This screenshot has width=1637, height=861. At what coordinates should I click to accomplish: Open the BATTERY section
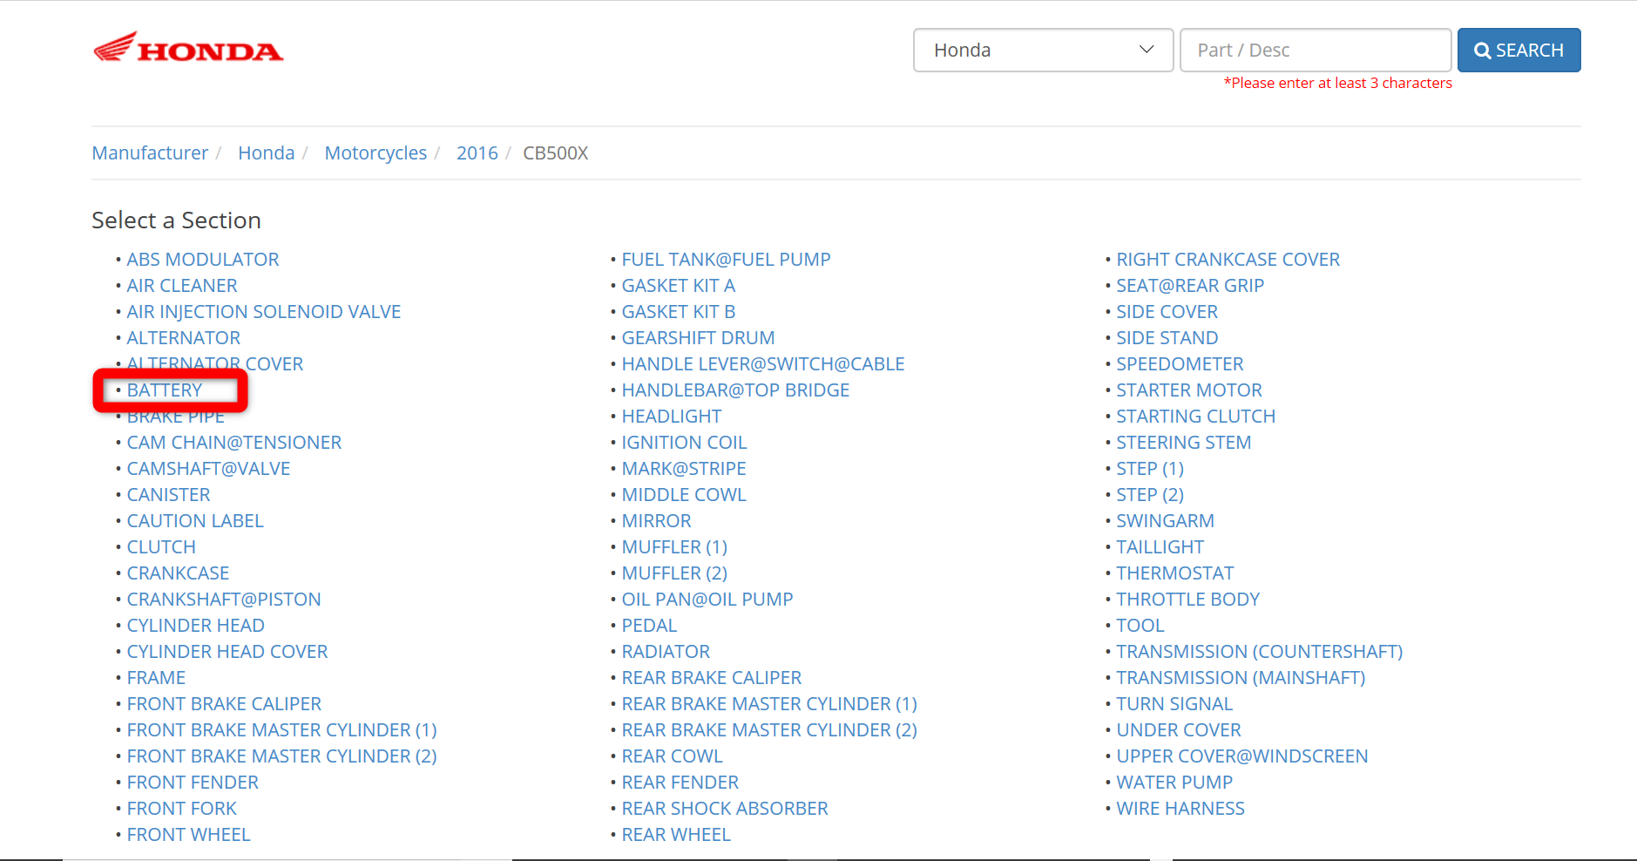(x=165, y=390)
